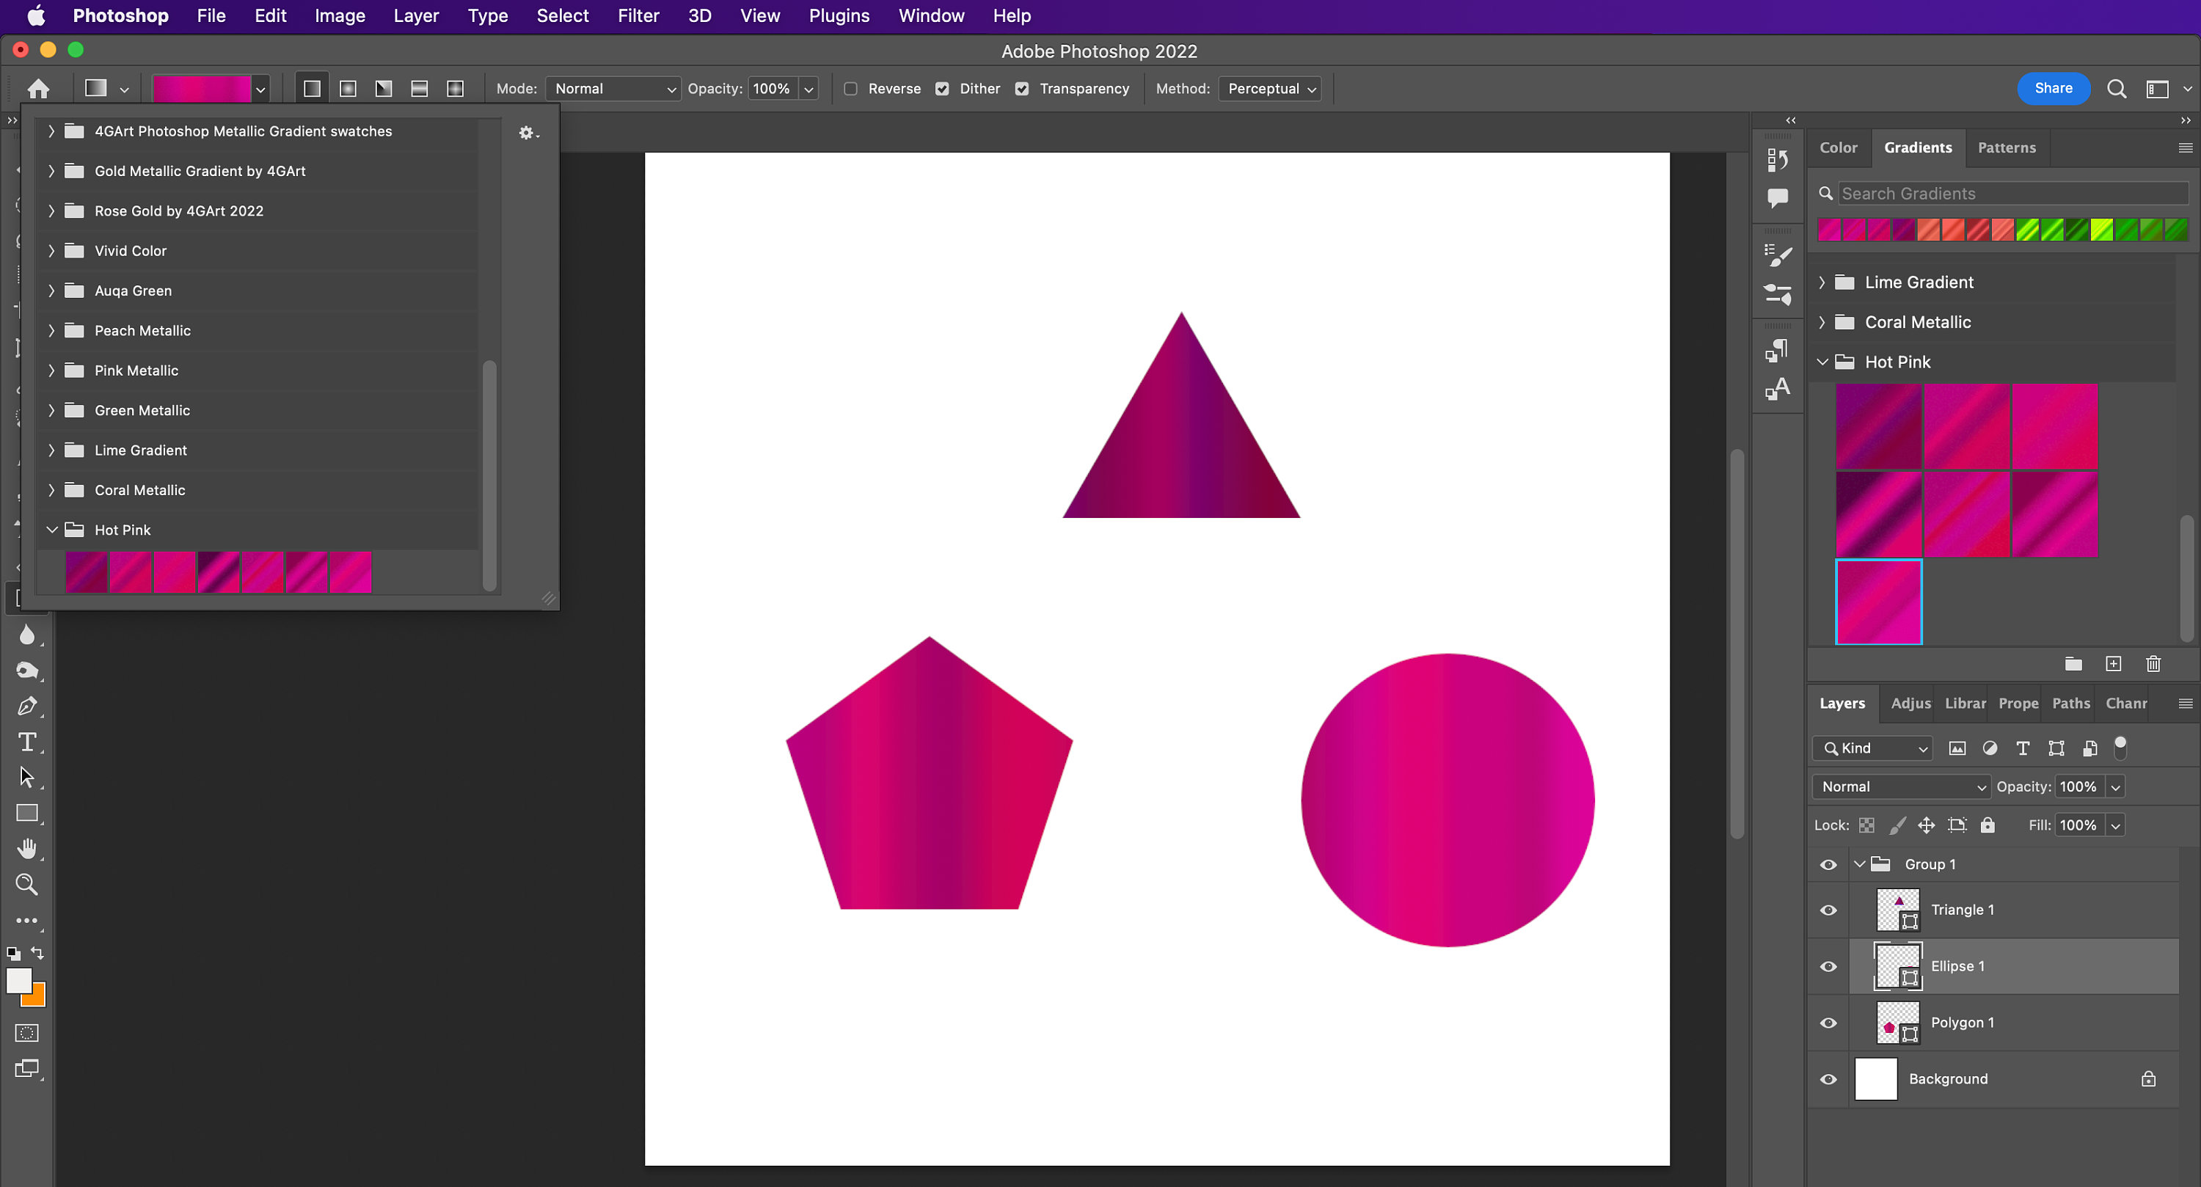Hide the Ellipse 1 layer
2201x1187 pixels.
(1828, 966)
